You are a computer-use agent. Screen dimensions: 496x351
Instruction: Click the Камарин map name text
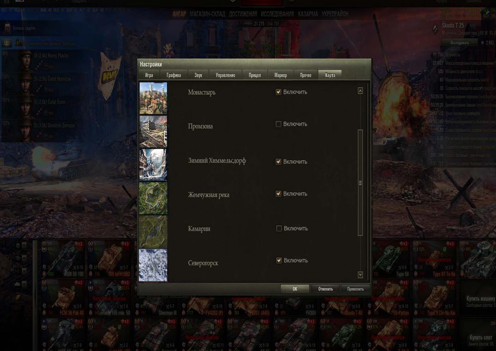coord(199,229)
